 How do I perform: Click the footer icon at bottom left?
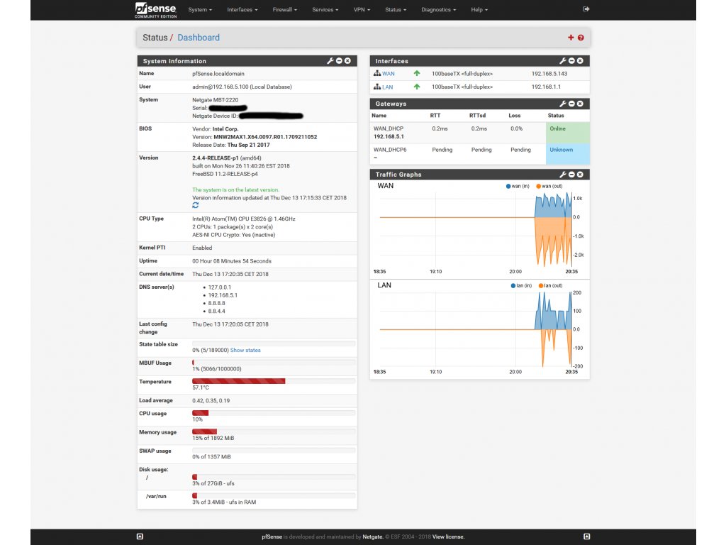click(x=140, y=536)
